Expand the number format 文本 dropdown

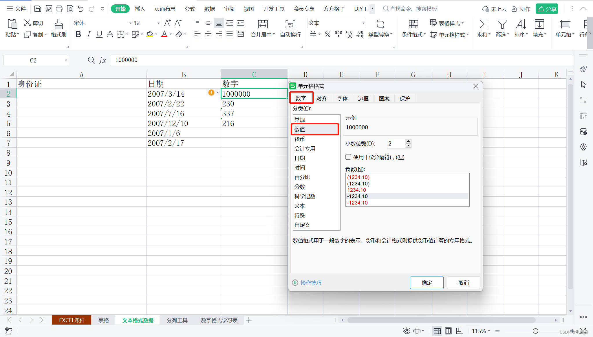point(363,23)
